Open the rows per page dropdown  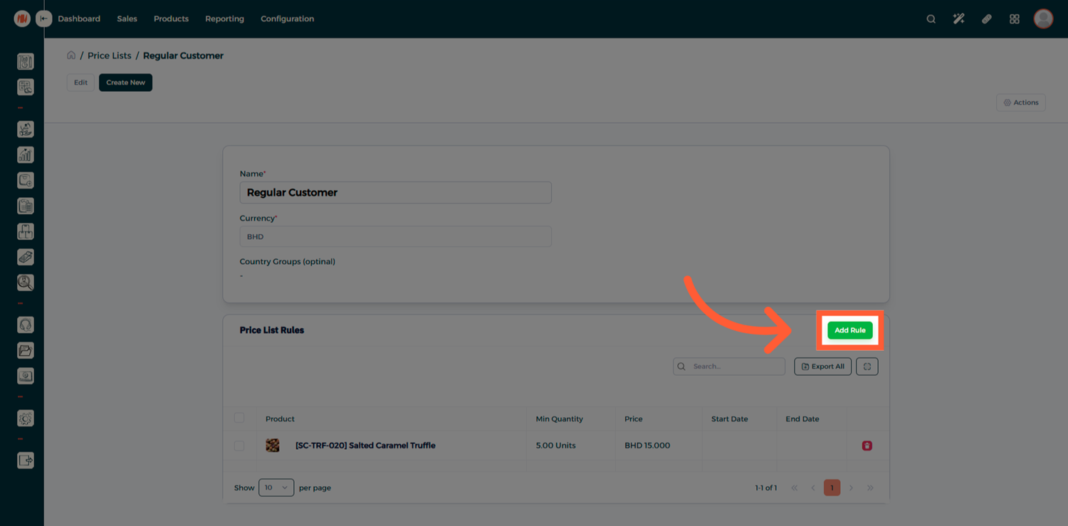pyautogui.click(x=276, y=488)
